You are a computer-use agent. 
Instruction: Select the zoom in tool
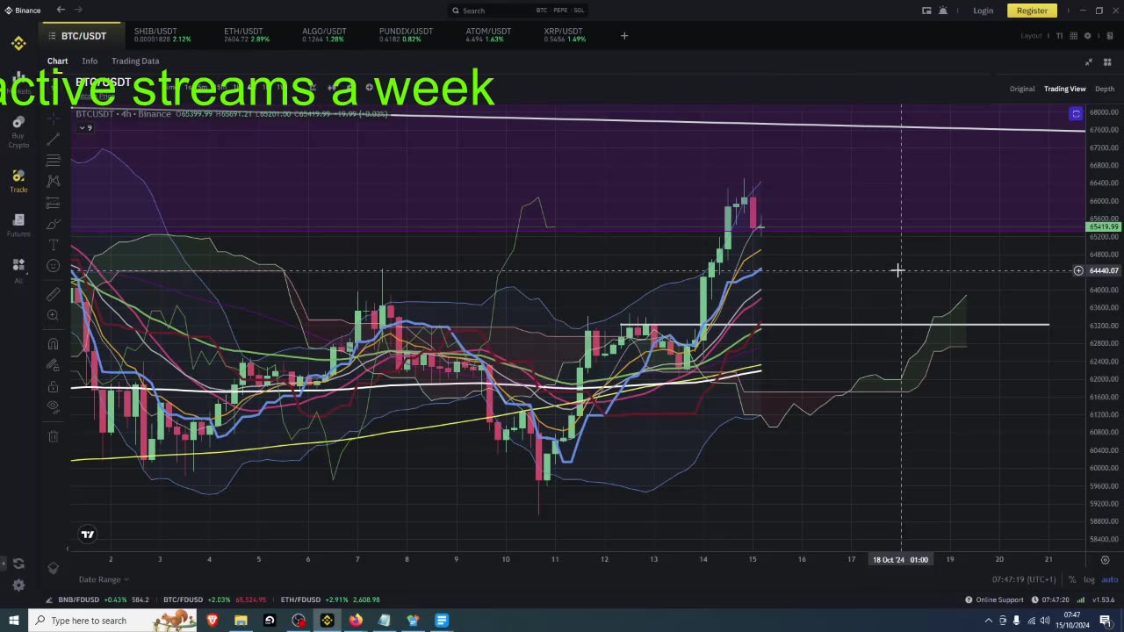tap(53, 315)
